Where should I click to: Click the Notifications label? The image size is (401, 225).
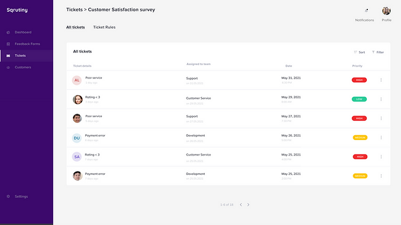[365, 20]
